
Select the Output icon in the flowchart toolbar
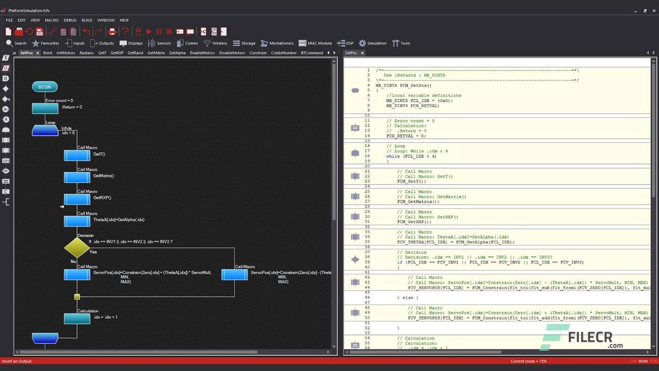pos(5,67)
